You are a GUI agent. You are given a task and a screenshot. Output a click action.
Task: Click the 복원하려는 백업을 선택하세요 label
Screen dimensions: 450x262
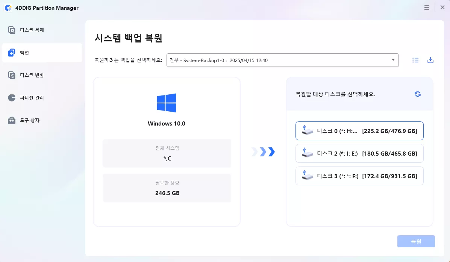pos(128,60)
